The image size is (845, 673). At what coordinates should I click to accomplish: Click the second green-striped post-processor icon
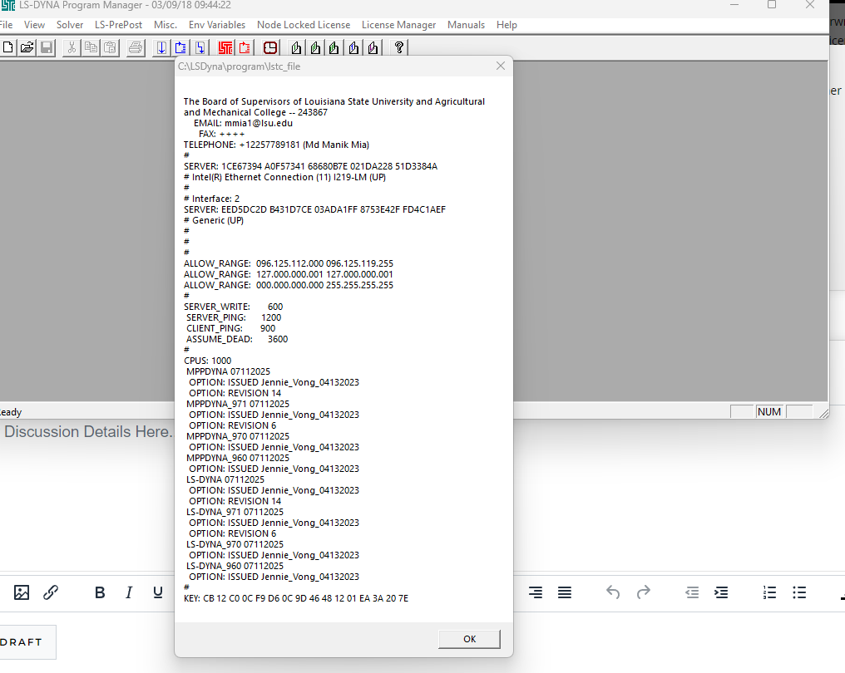point(334,48)
